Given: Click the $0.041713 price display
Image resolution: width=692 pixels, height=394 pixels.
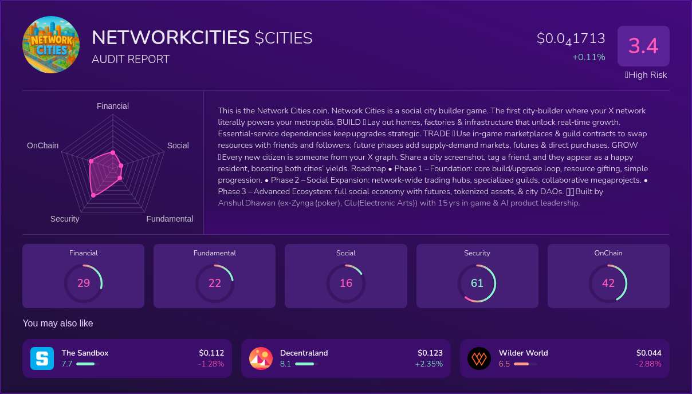Looking at the screenshot, I should pyautogui.click(x=571, y=38).
